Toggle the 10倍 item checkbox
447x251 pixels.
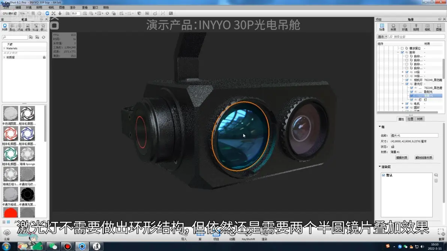click(x=407, y=72)
